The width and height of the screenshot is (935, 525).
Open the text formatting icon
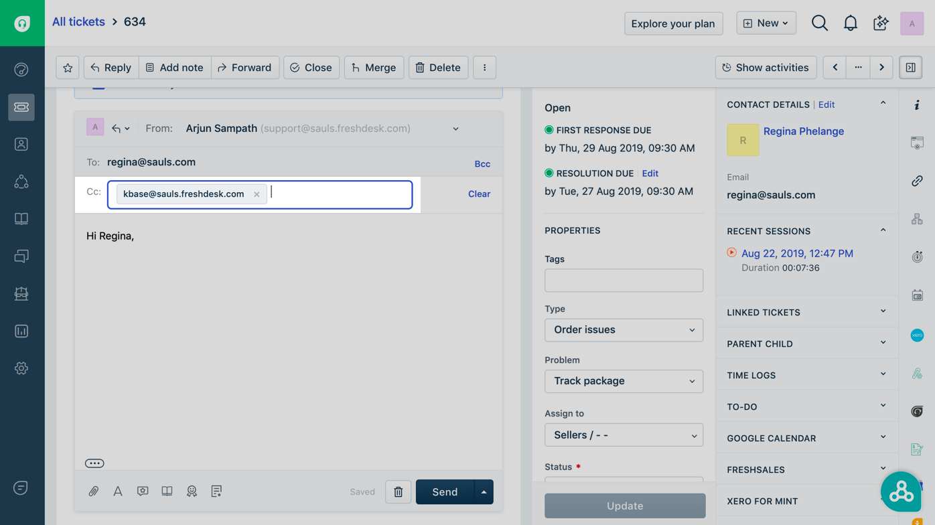(x=118, y=492)
